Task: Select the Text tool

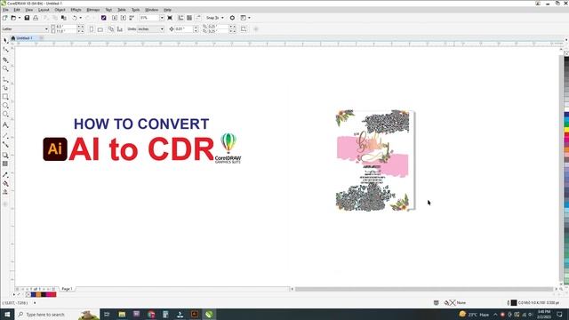Action: click(x=5, y=124)
